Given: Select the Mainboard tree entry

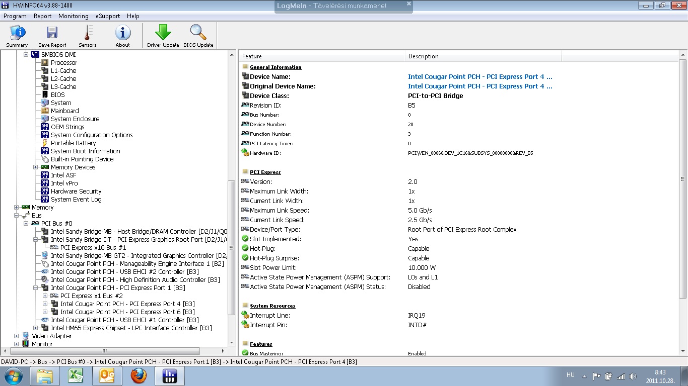Looking at the screenshot, I should [x=65, y=111].
